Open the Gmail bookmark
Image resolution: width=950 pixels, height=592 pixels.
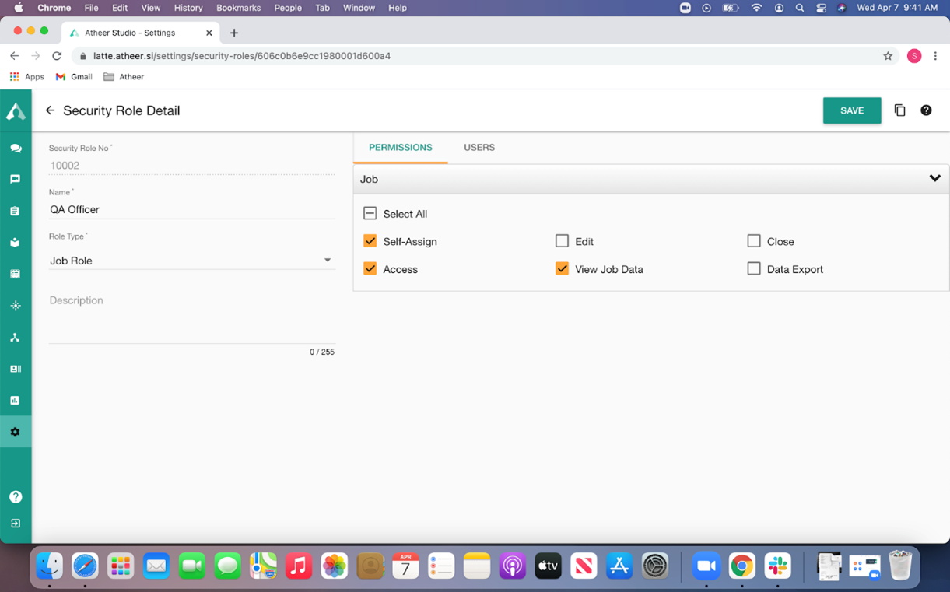click(74, 77)
